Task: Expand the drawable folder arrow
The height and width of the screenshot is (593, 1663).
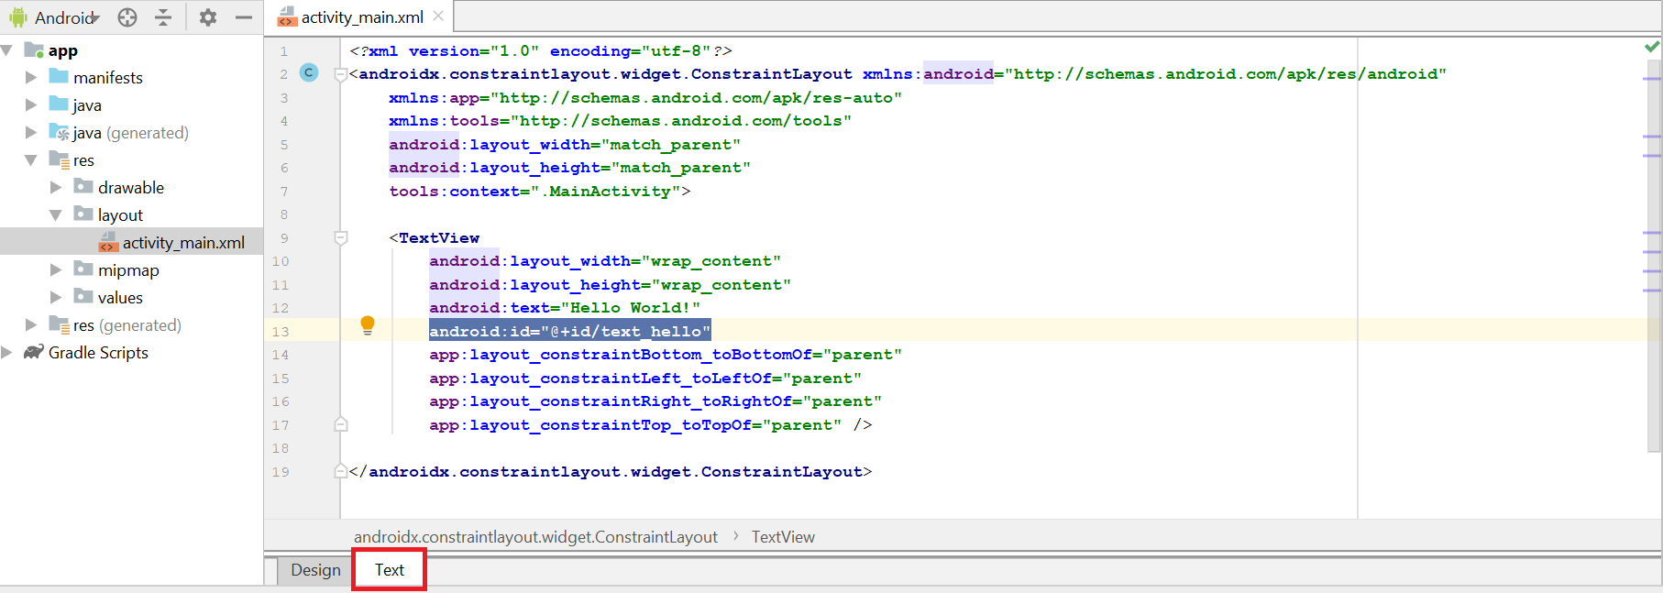Action: click(x=56, y=188)
